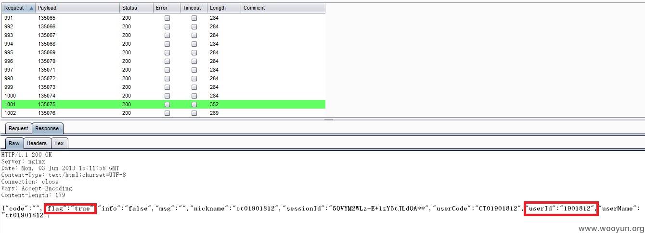This screenshot has width=645, height=233.
Task: Open the Raw view tab
Action: click(14, 143)
